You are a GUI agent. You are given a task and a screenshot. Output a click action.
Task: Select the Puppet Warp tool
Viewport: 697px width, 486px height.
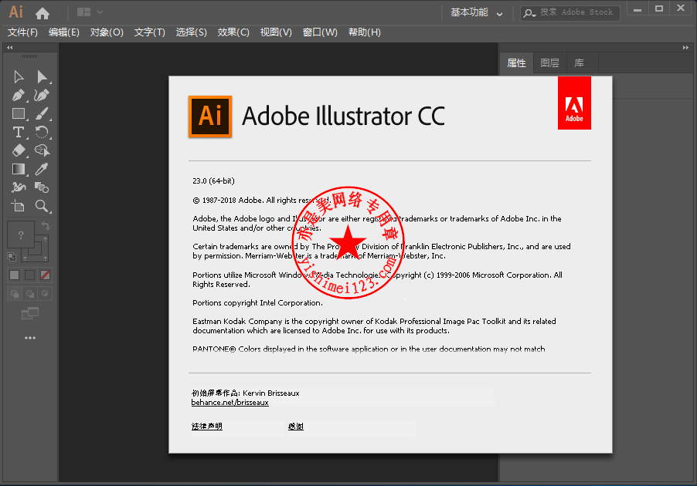19,187
